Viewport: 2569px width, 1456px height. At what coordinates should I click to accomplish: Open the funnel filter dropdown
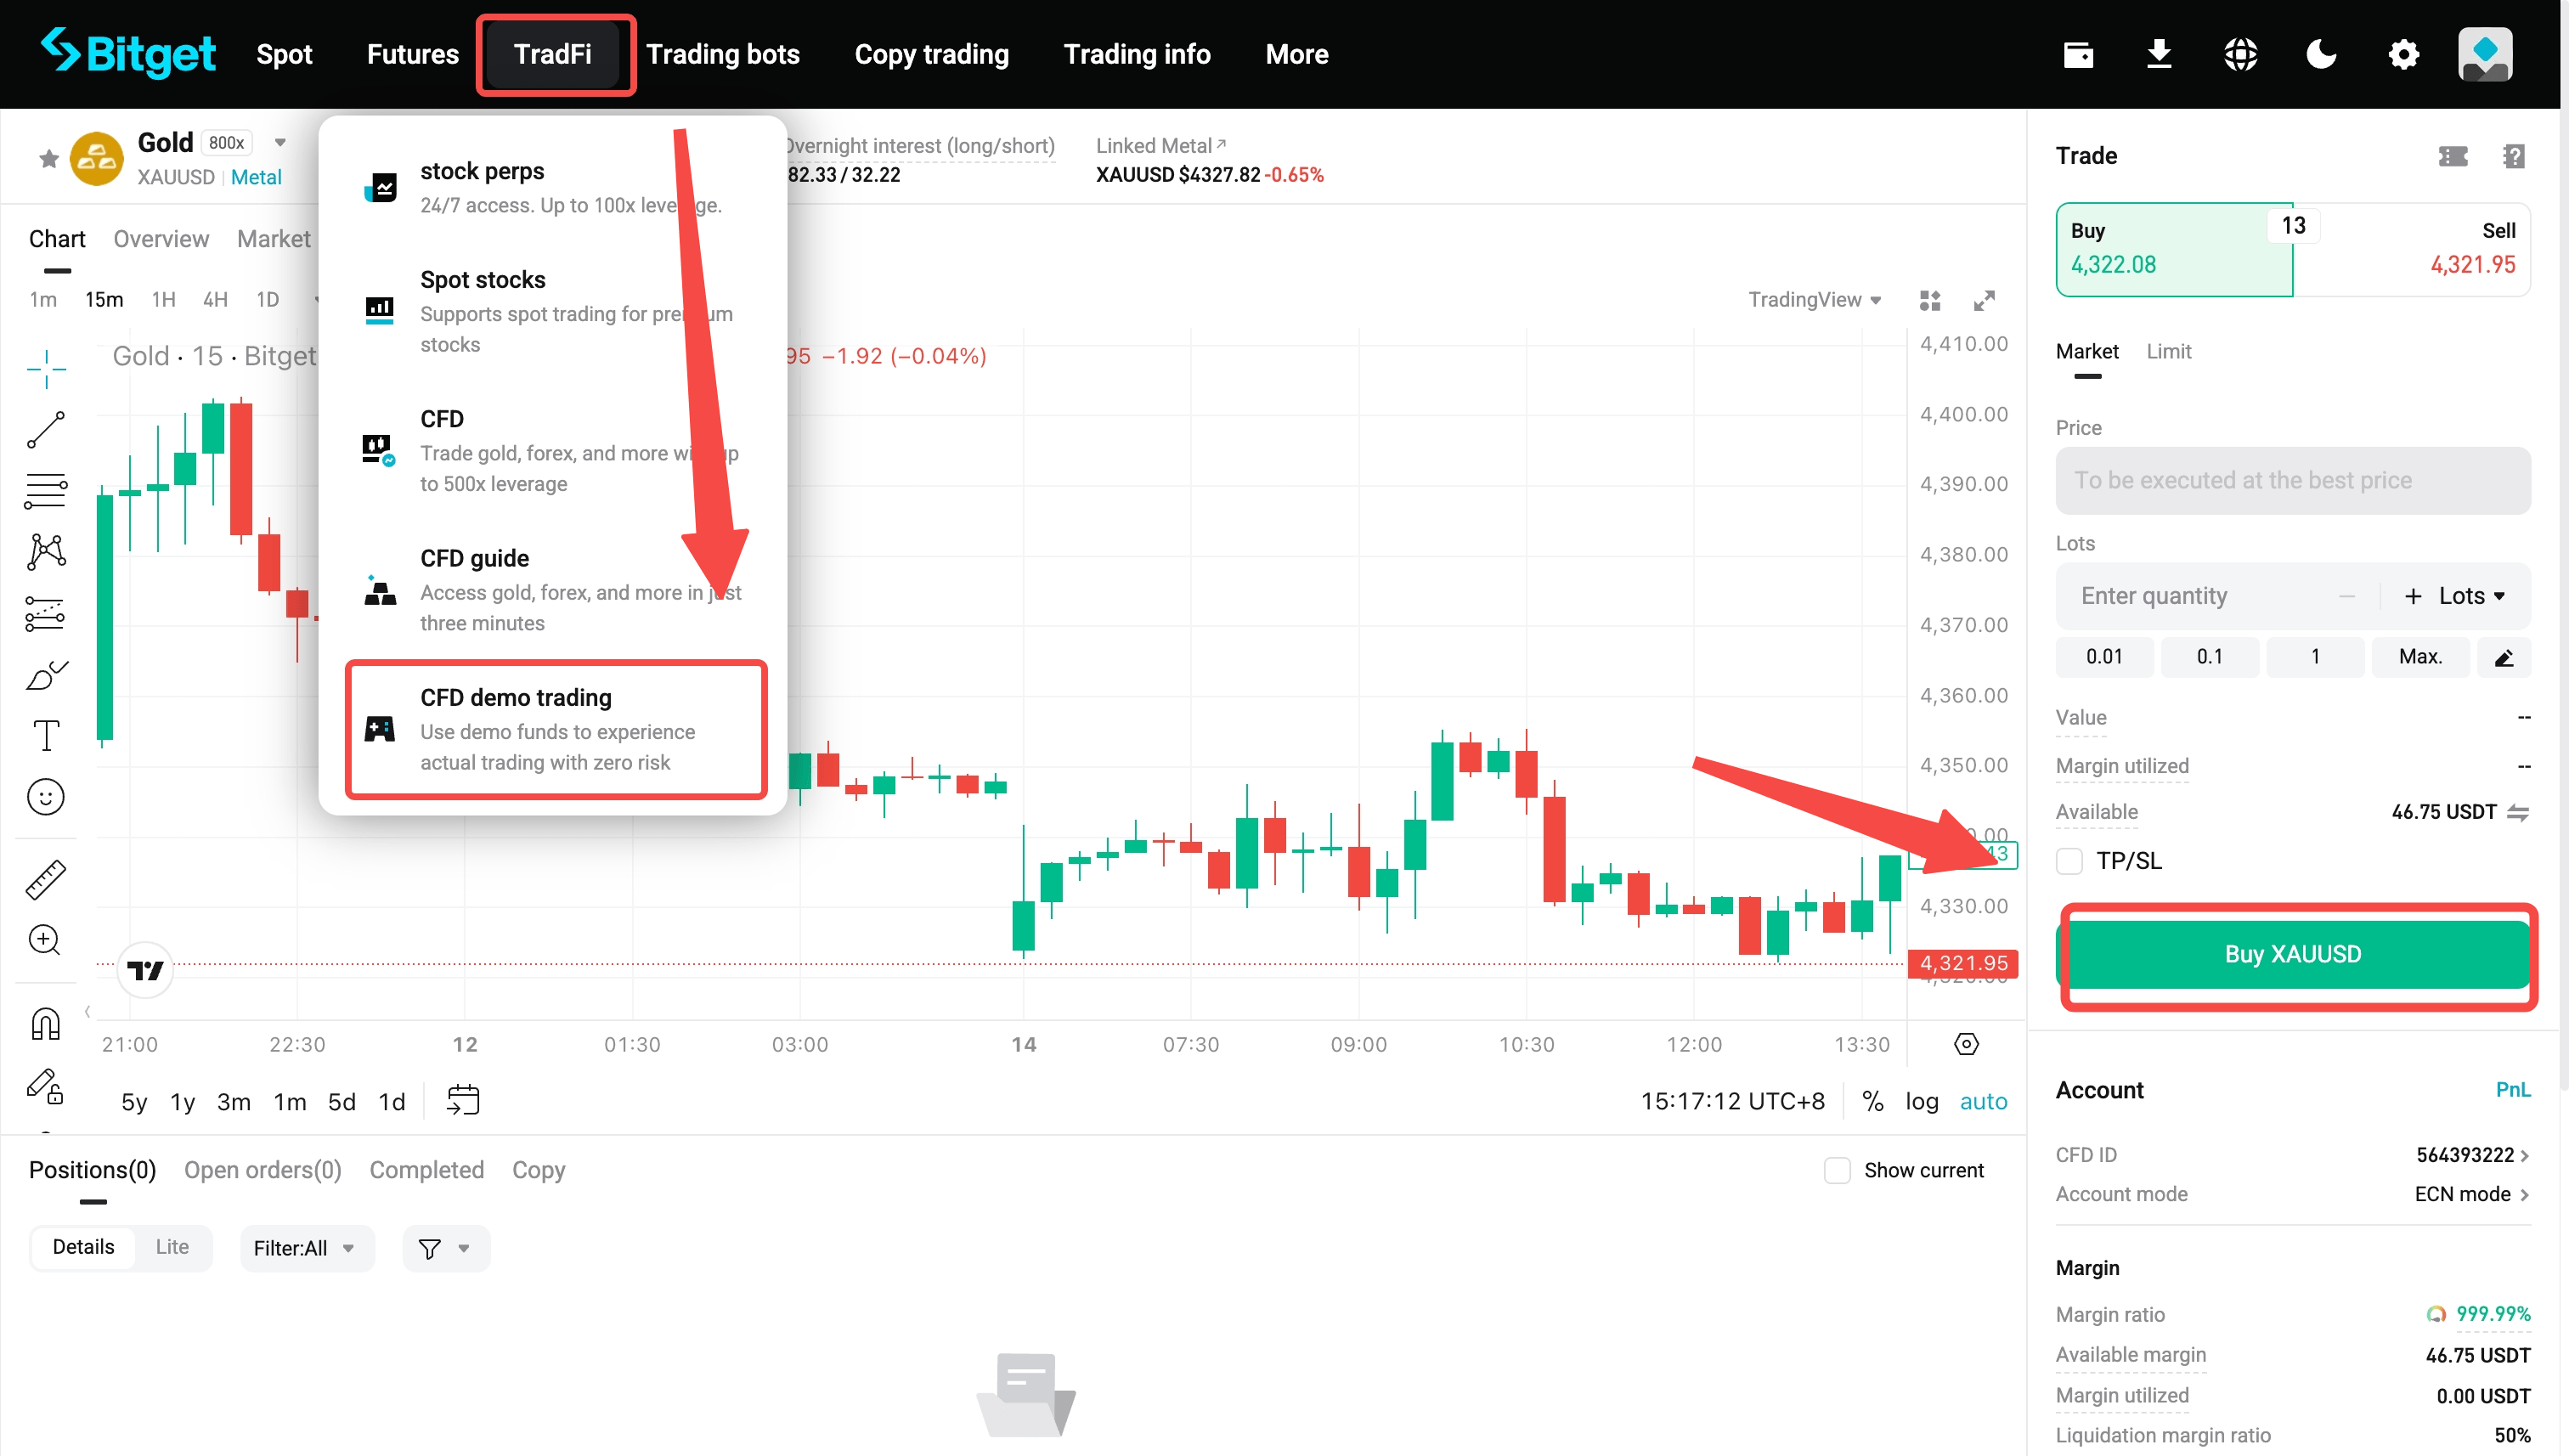(x=446, y=1248)
